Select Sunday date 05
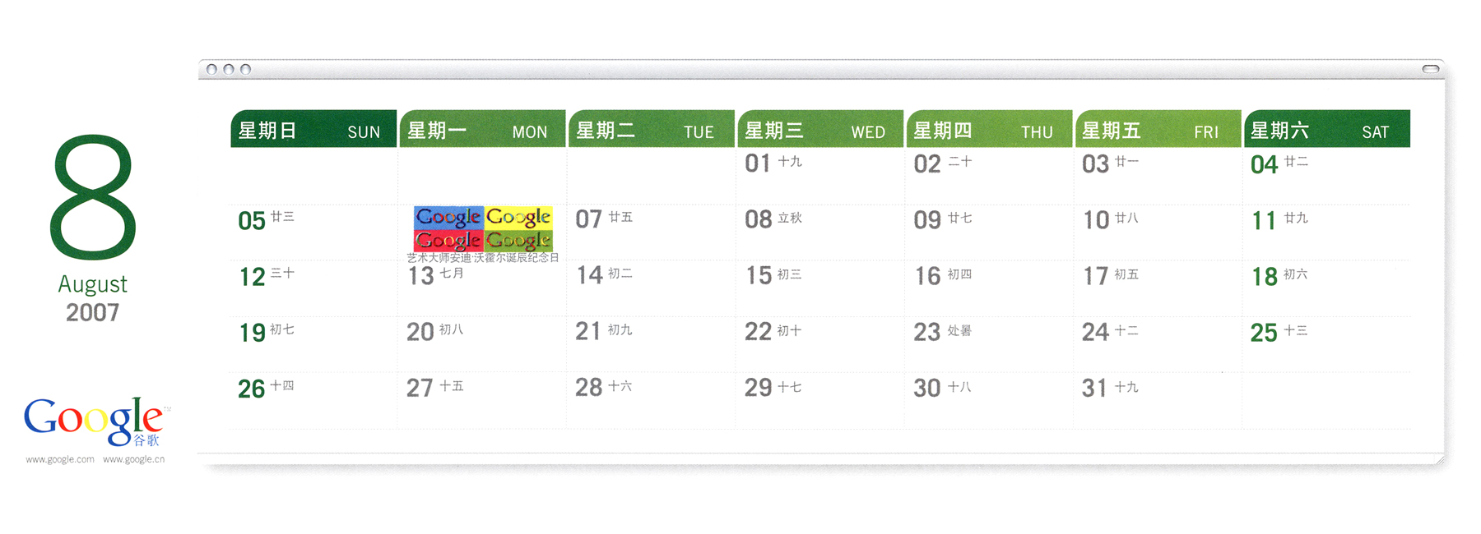1481x534 pixels. click(x=252, y=221)
